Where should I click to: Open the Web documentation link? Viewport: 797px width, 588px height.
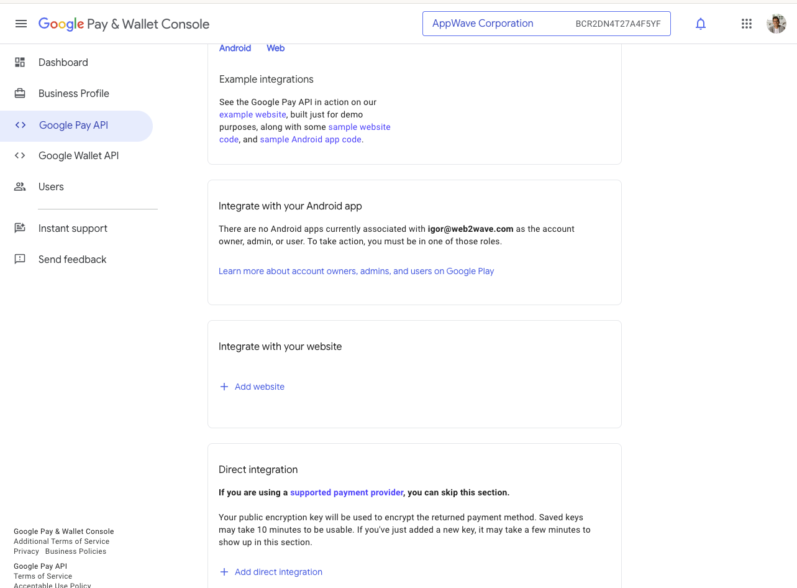click(275, 48)
